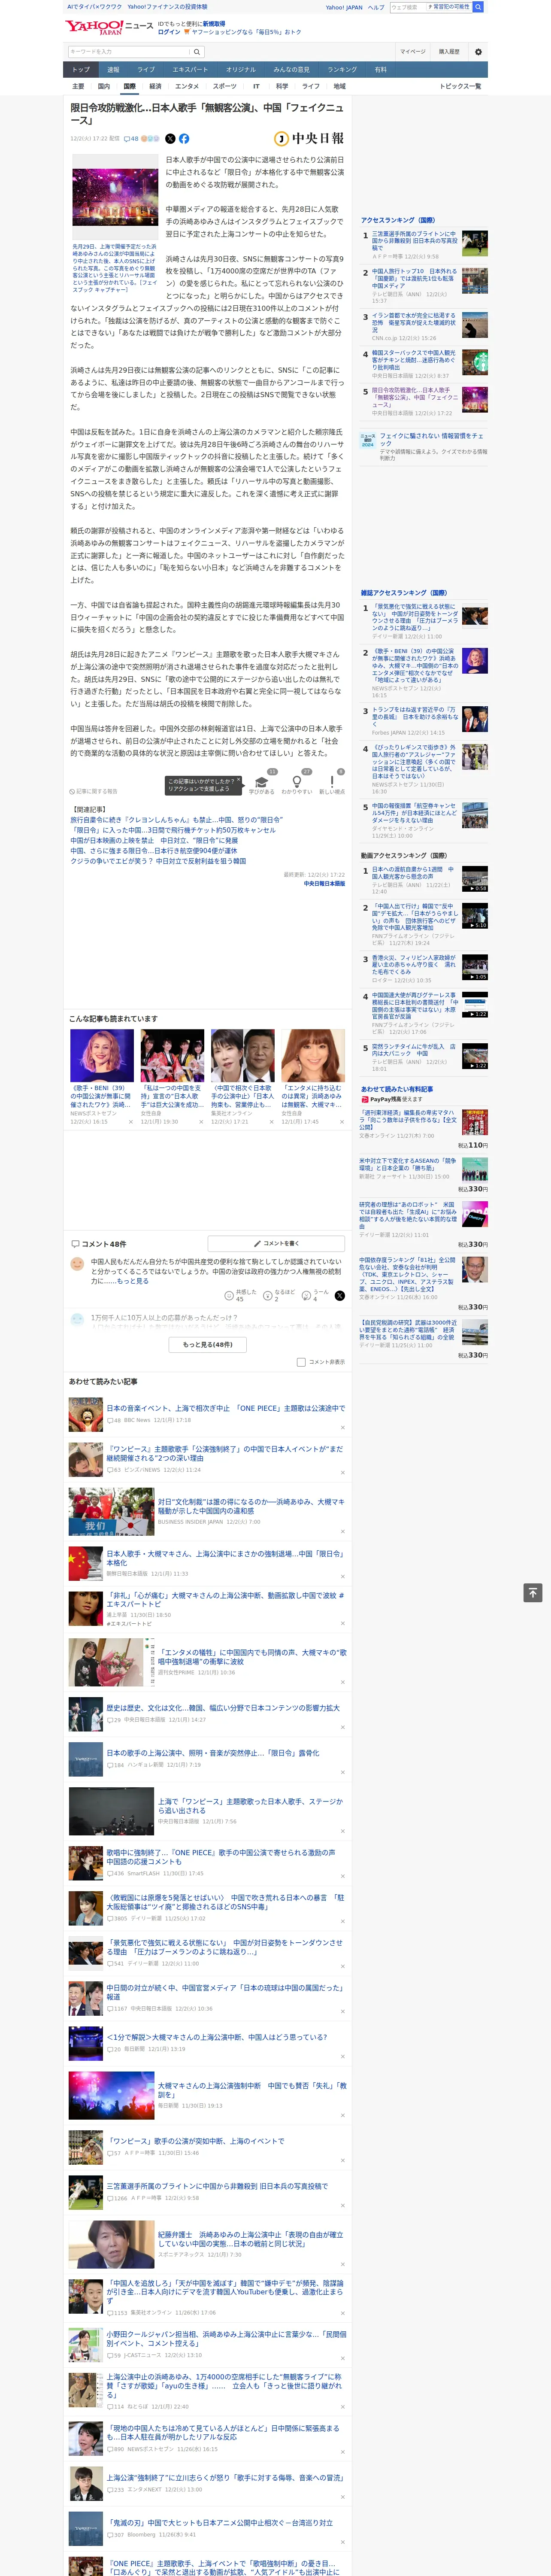Open the 国際 category
This screenshot has width=551, height=2576.
click(x=129, y=87)
